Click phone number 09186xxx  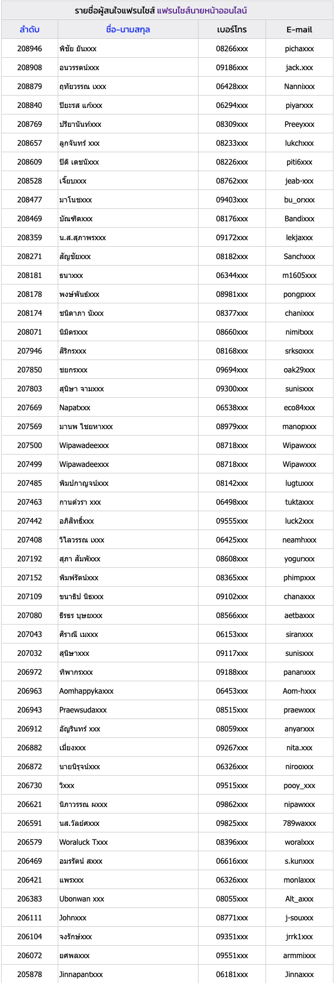[232, 67]
